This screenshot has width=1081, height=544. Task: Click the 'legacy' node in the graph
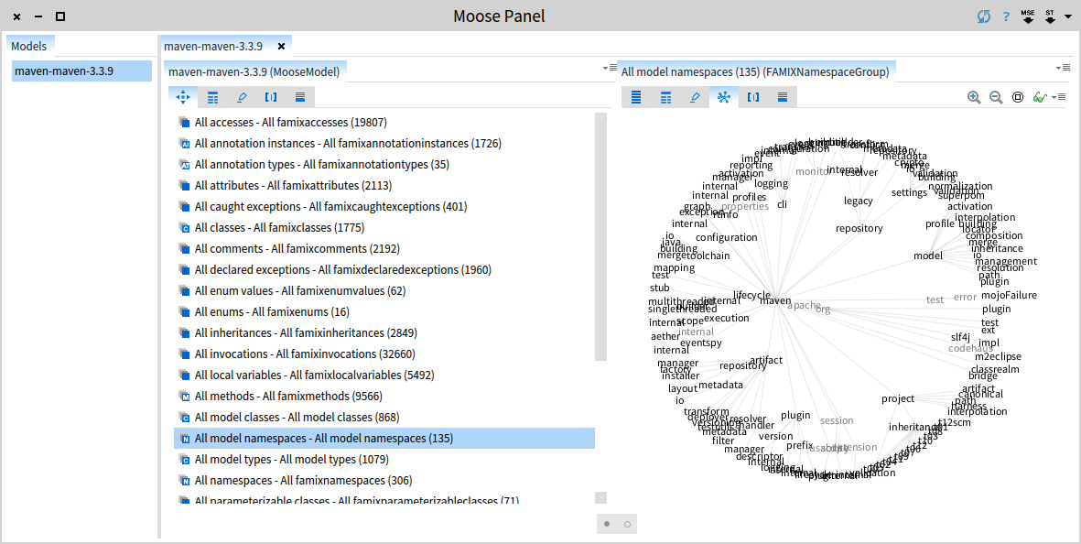pyautogui.click(x=859, y=201)
